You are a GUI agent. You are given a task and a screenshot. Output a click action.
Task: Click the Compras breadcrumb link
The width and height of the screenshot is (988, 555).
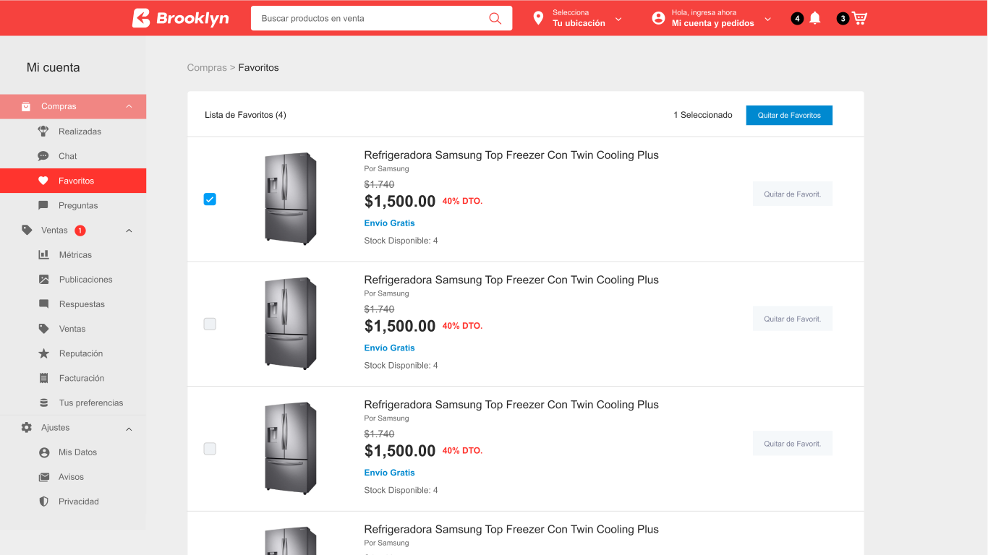tap(207, 67)
